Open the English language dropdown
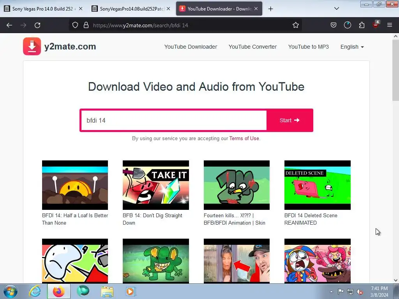The width and height of the screenshot is (399, 299). click(x=352, y=47)
